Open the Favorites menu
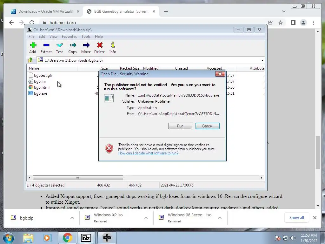 click(69, 37)
